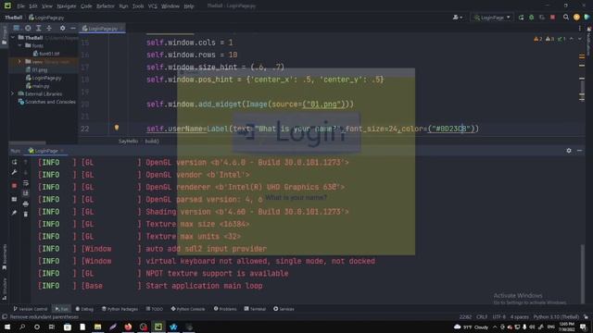The image size is (593, 333).
Task: Click Collapse All in Project panel
Action: (x=49, y=28)
